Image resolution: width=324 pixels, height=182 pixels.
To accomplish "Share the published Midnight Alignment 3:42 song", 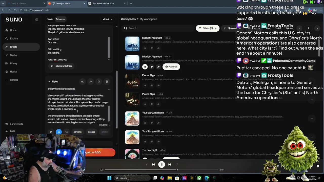I will 158,67.
